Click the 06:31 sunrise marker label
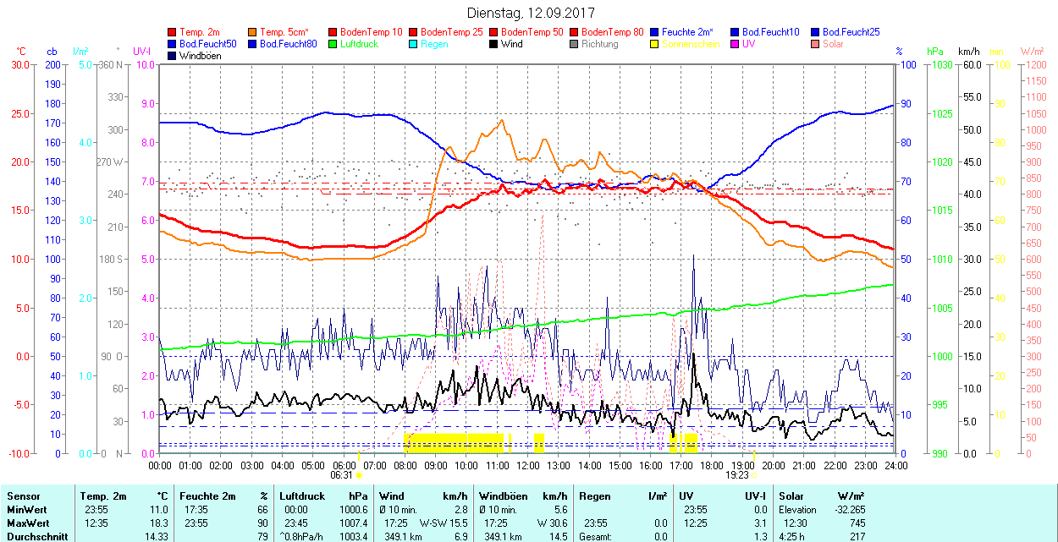The image size is (1058, 542). (x=341, y=475)
